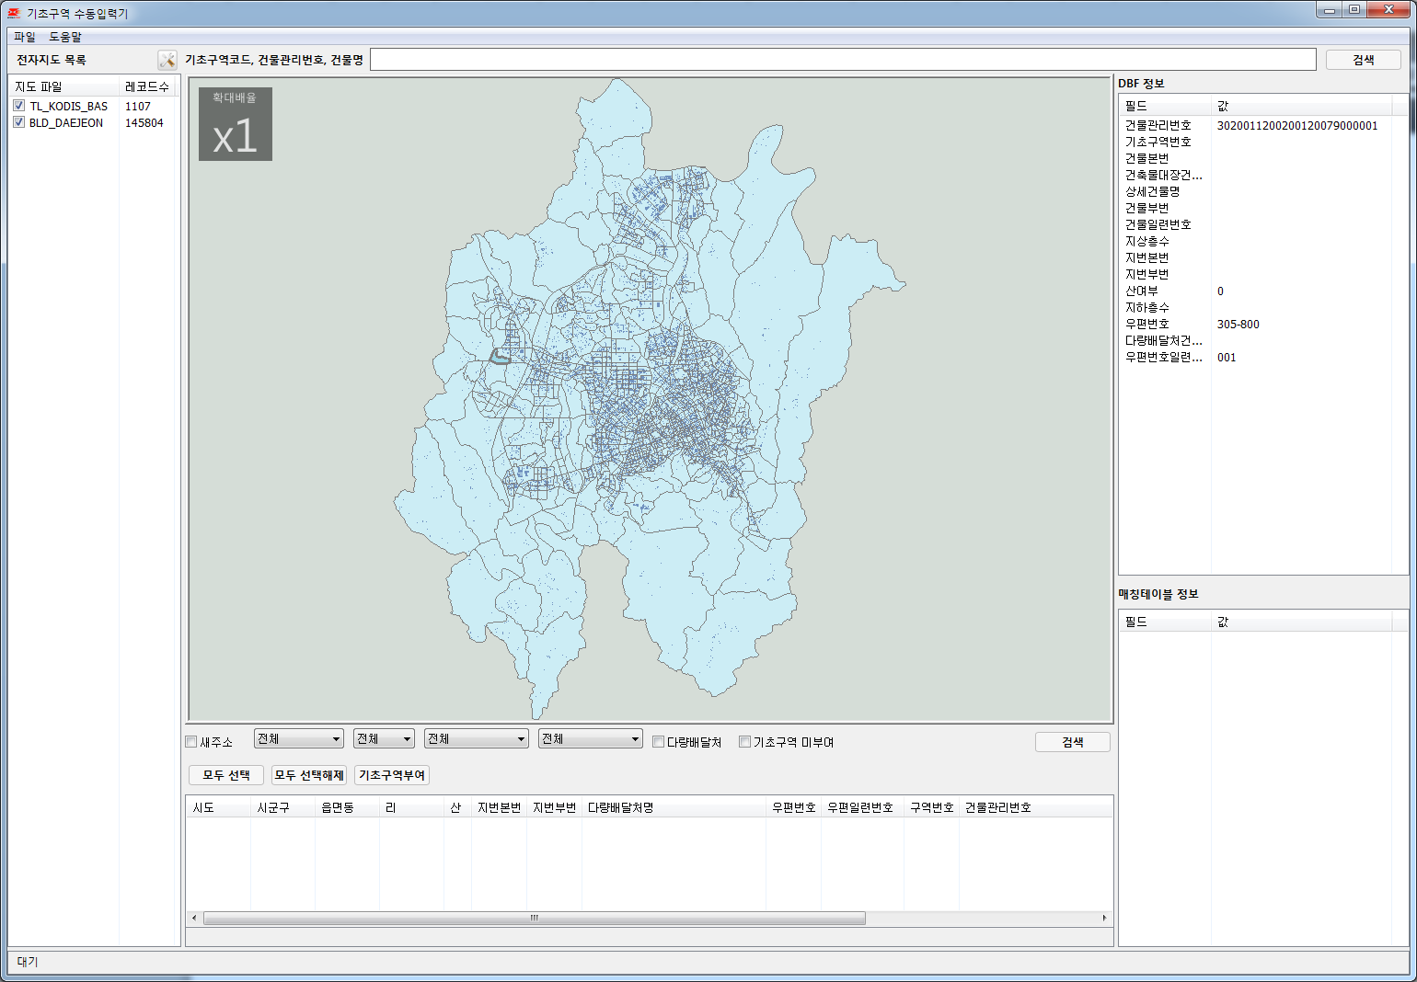This screenshot has width=1417, height=982.
Task: Focus the building name search field
Action: click(x=842, y=60)
